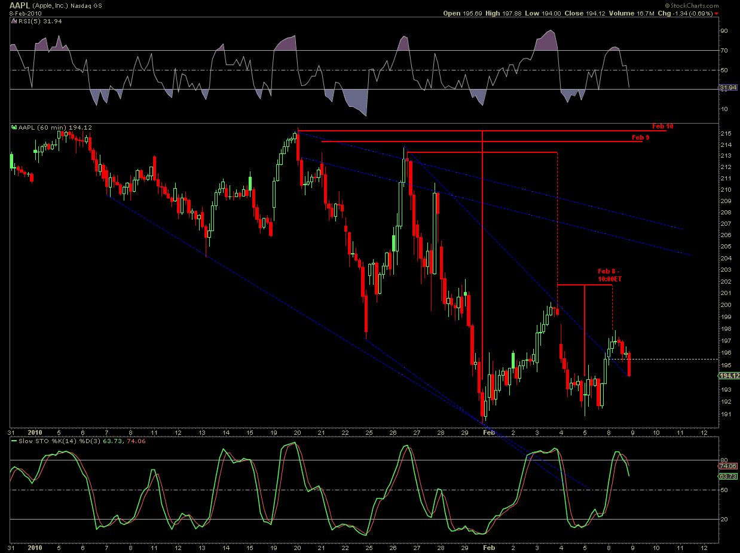
Task: Click the 200 price axis label
Action: coord(724,305)
